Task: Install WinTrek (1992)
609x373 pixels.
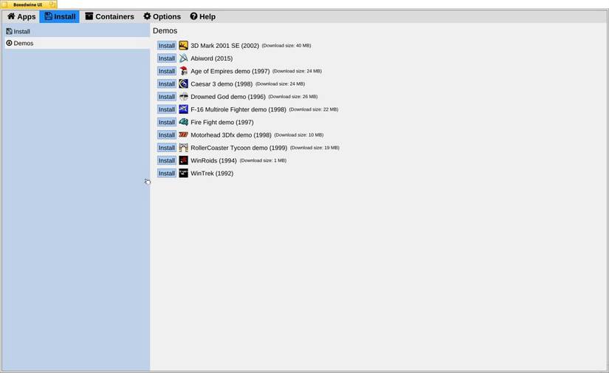Action: pos(167,174)
